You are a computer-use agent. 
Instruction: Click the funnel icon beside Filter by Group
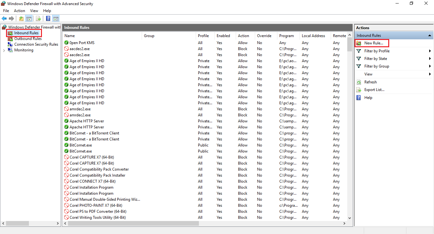click(359, 66)
